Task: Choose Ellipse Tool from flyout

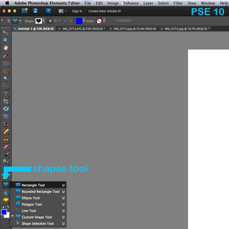Action: point(38,198)
